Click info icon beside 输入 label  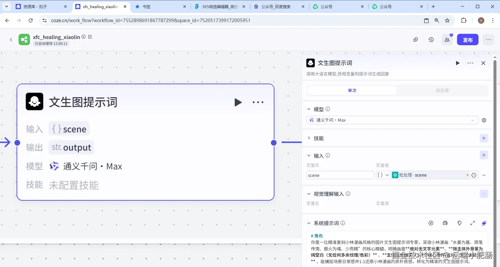(328, 155)
